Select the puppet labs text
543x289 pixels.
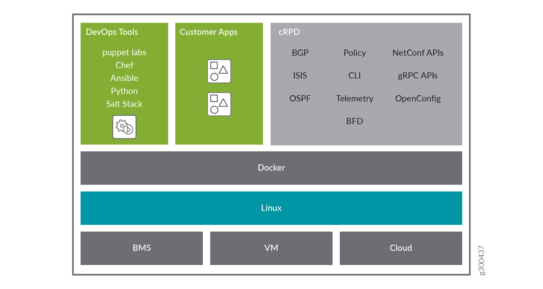(124, 53)
